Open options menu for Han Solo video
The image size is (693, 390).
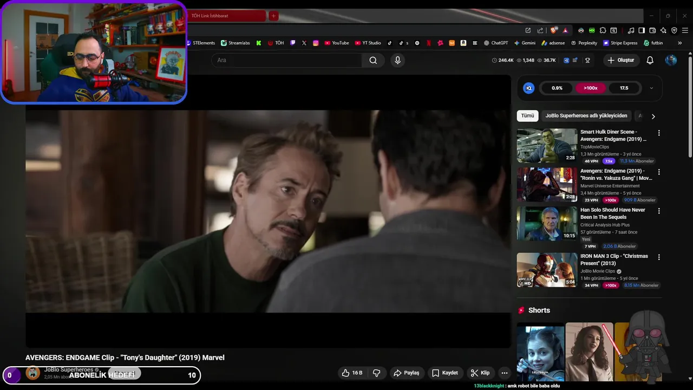659,211
